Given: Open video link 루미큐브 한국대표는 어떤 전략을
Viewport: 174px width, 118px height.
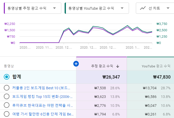Looking at the screenshot, I should coord(42,105).
